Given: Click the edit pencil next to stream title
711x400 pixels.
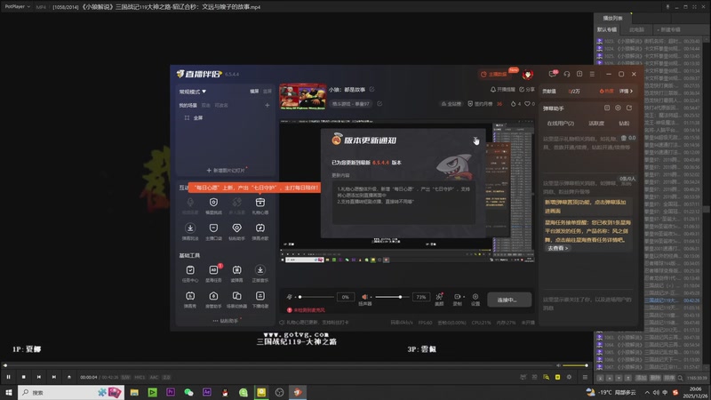Looking at the screenshot, I should point(371,90).
